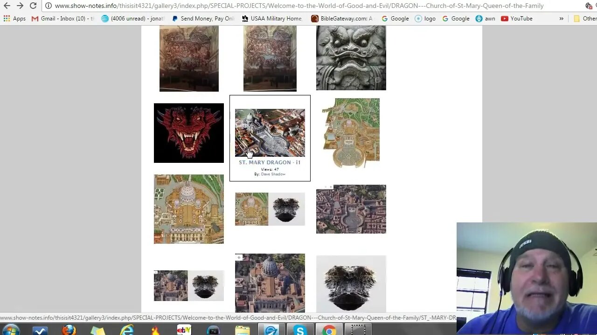The height and width of the screenshot is (335, 597).
Task: Open PayPal Send Money bookmark
Action: click(203, 19)
